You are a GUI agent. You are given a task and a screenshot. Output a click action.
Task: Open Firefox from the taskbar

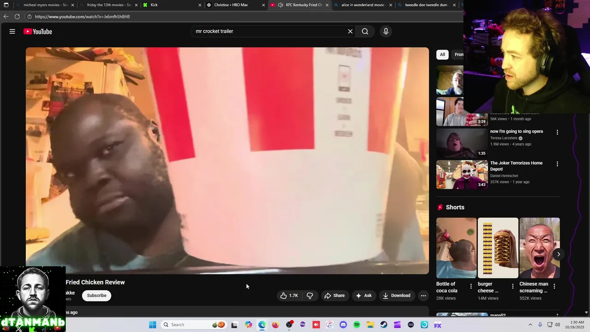coord(275,325)
